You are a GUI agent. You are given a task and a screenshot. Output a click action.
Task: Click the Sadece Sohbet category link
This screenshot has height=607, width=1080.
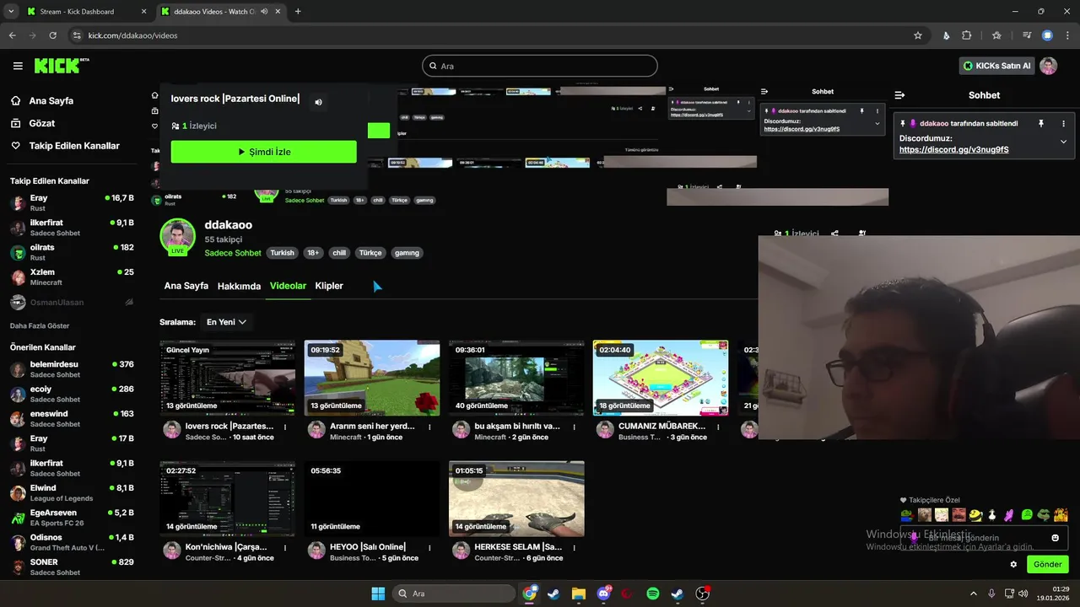[x=233, y=253]
